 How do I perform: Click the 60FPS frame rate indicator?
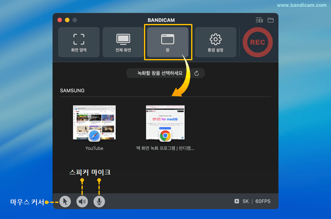click(263, 201)
